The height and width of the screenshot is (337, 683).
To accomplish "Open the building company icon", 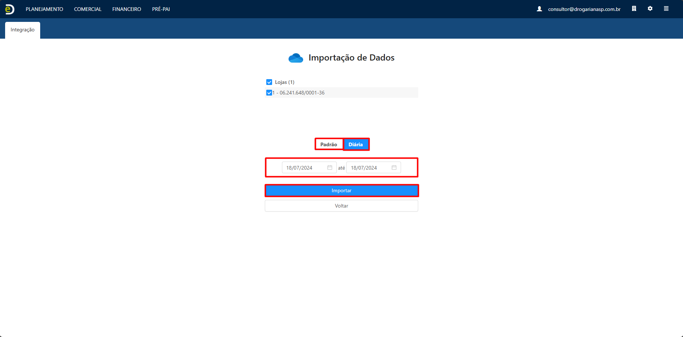I will (634, 9).
